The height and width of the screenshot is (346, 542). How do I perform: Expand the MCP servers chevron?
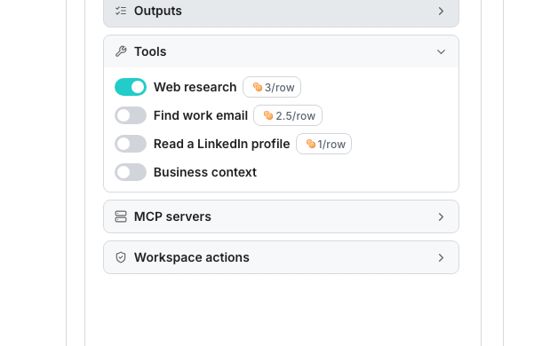point(441,216)
